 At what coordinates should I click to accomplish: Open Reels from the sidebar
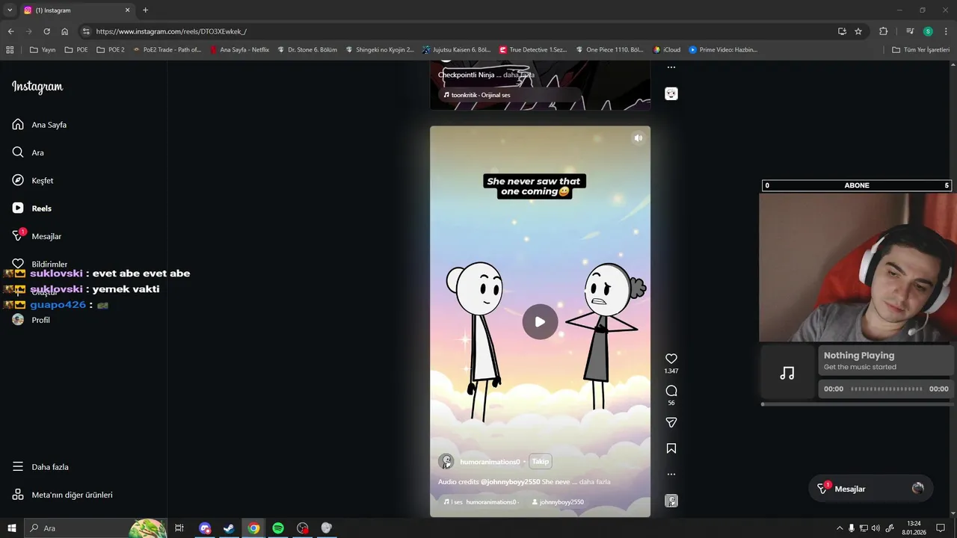tap(32, 208)
